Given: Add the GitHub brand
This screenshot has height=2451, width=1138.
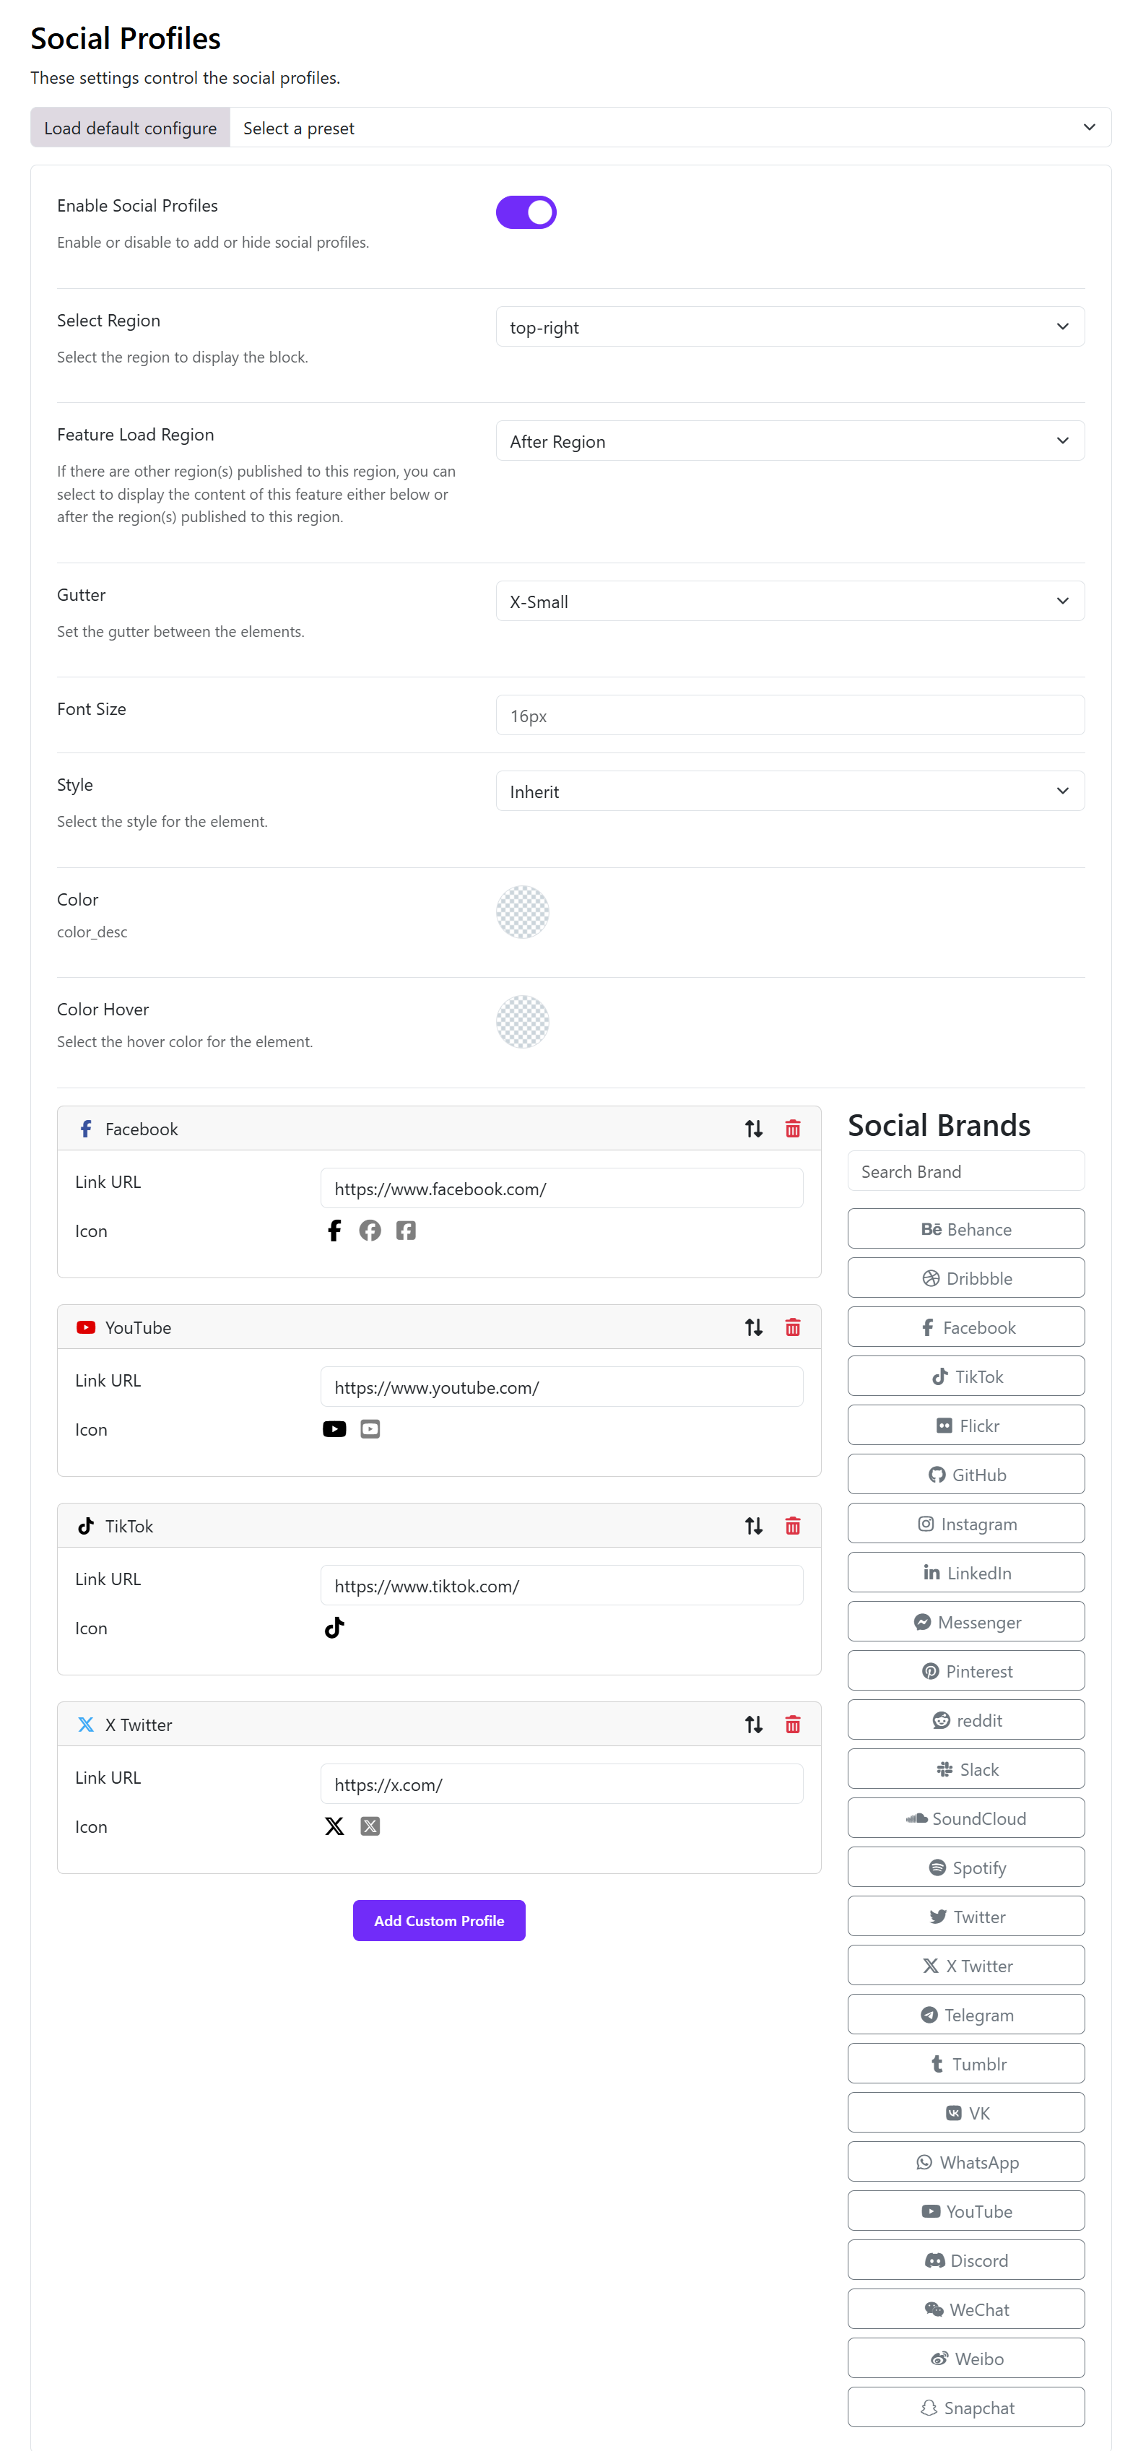Looking at the screenshot, I should point(965,1475).
